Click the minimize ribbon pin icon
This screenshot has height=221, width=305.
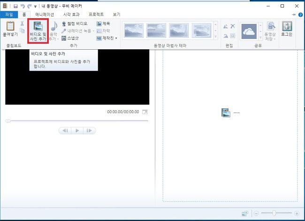[294, 15]
